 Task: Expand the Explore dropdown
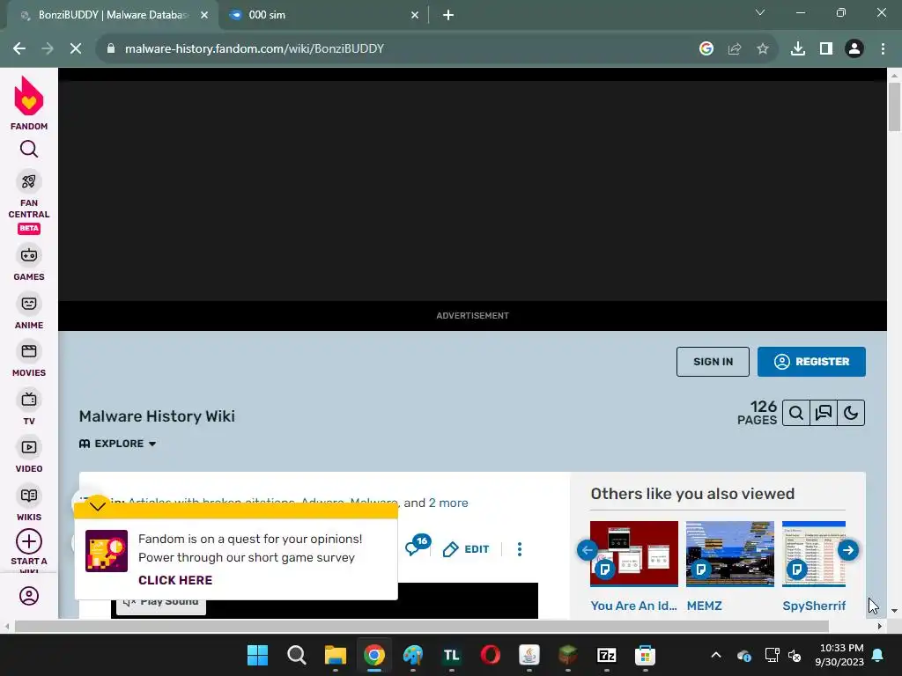click(x=118, y=444)
